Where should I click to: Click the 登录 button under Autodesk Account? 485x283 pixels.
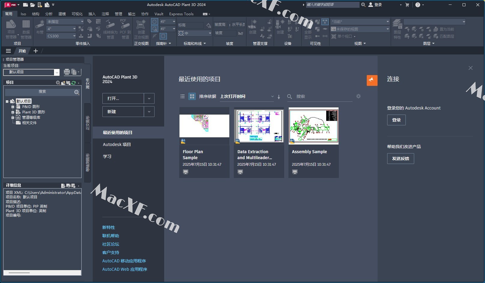[x=396, y=120]
